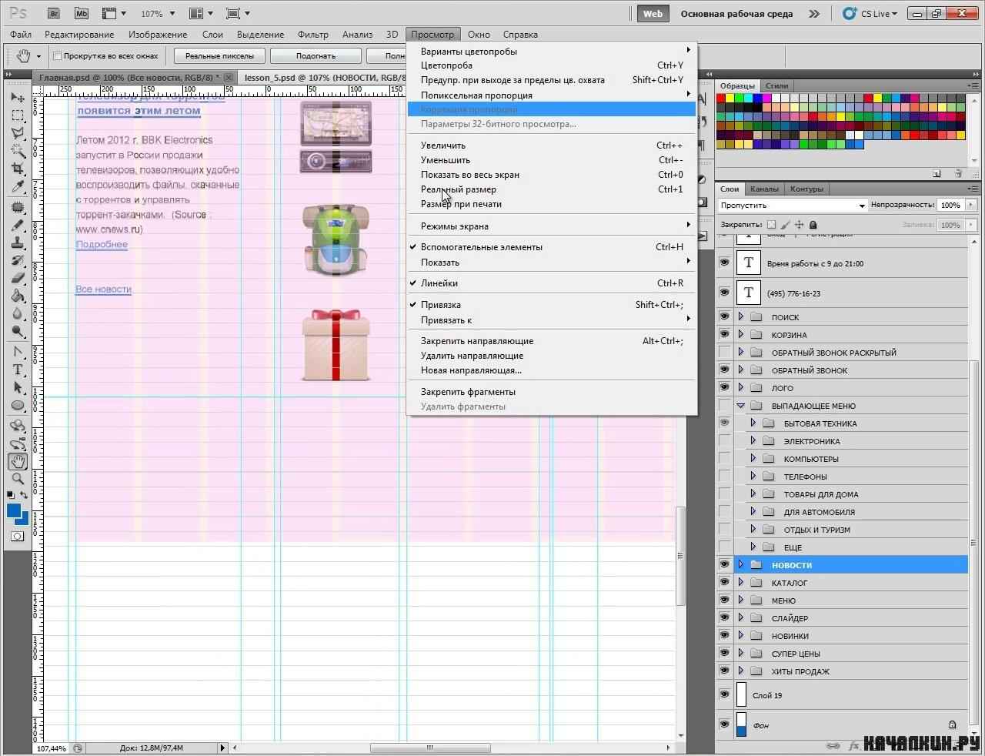
Task: Select the Eyedropper tool
Action: pyautogui.click(x=18, y=187)
